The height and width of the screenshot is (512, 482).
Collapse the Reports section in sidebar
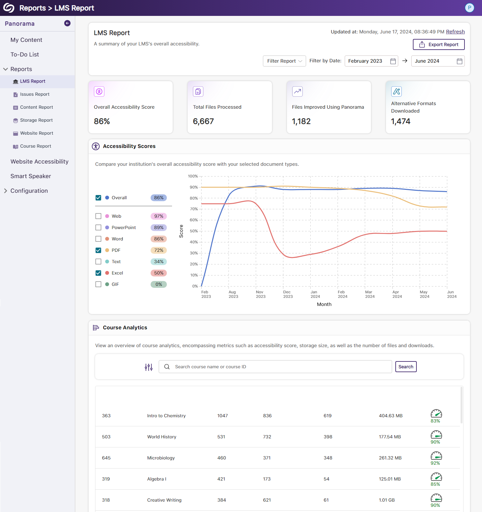(x=6, y=69)
